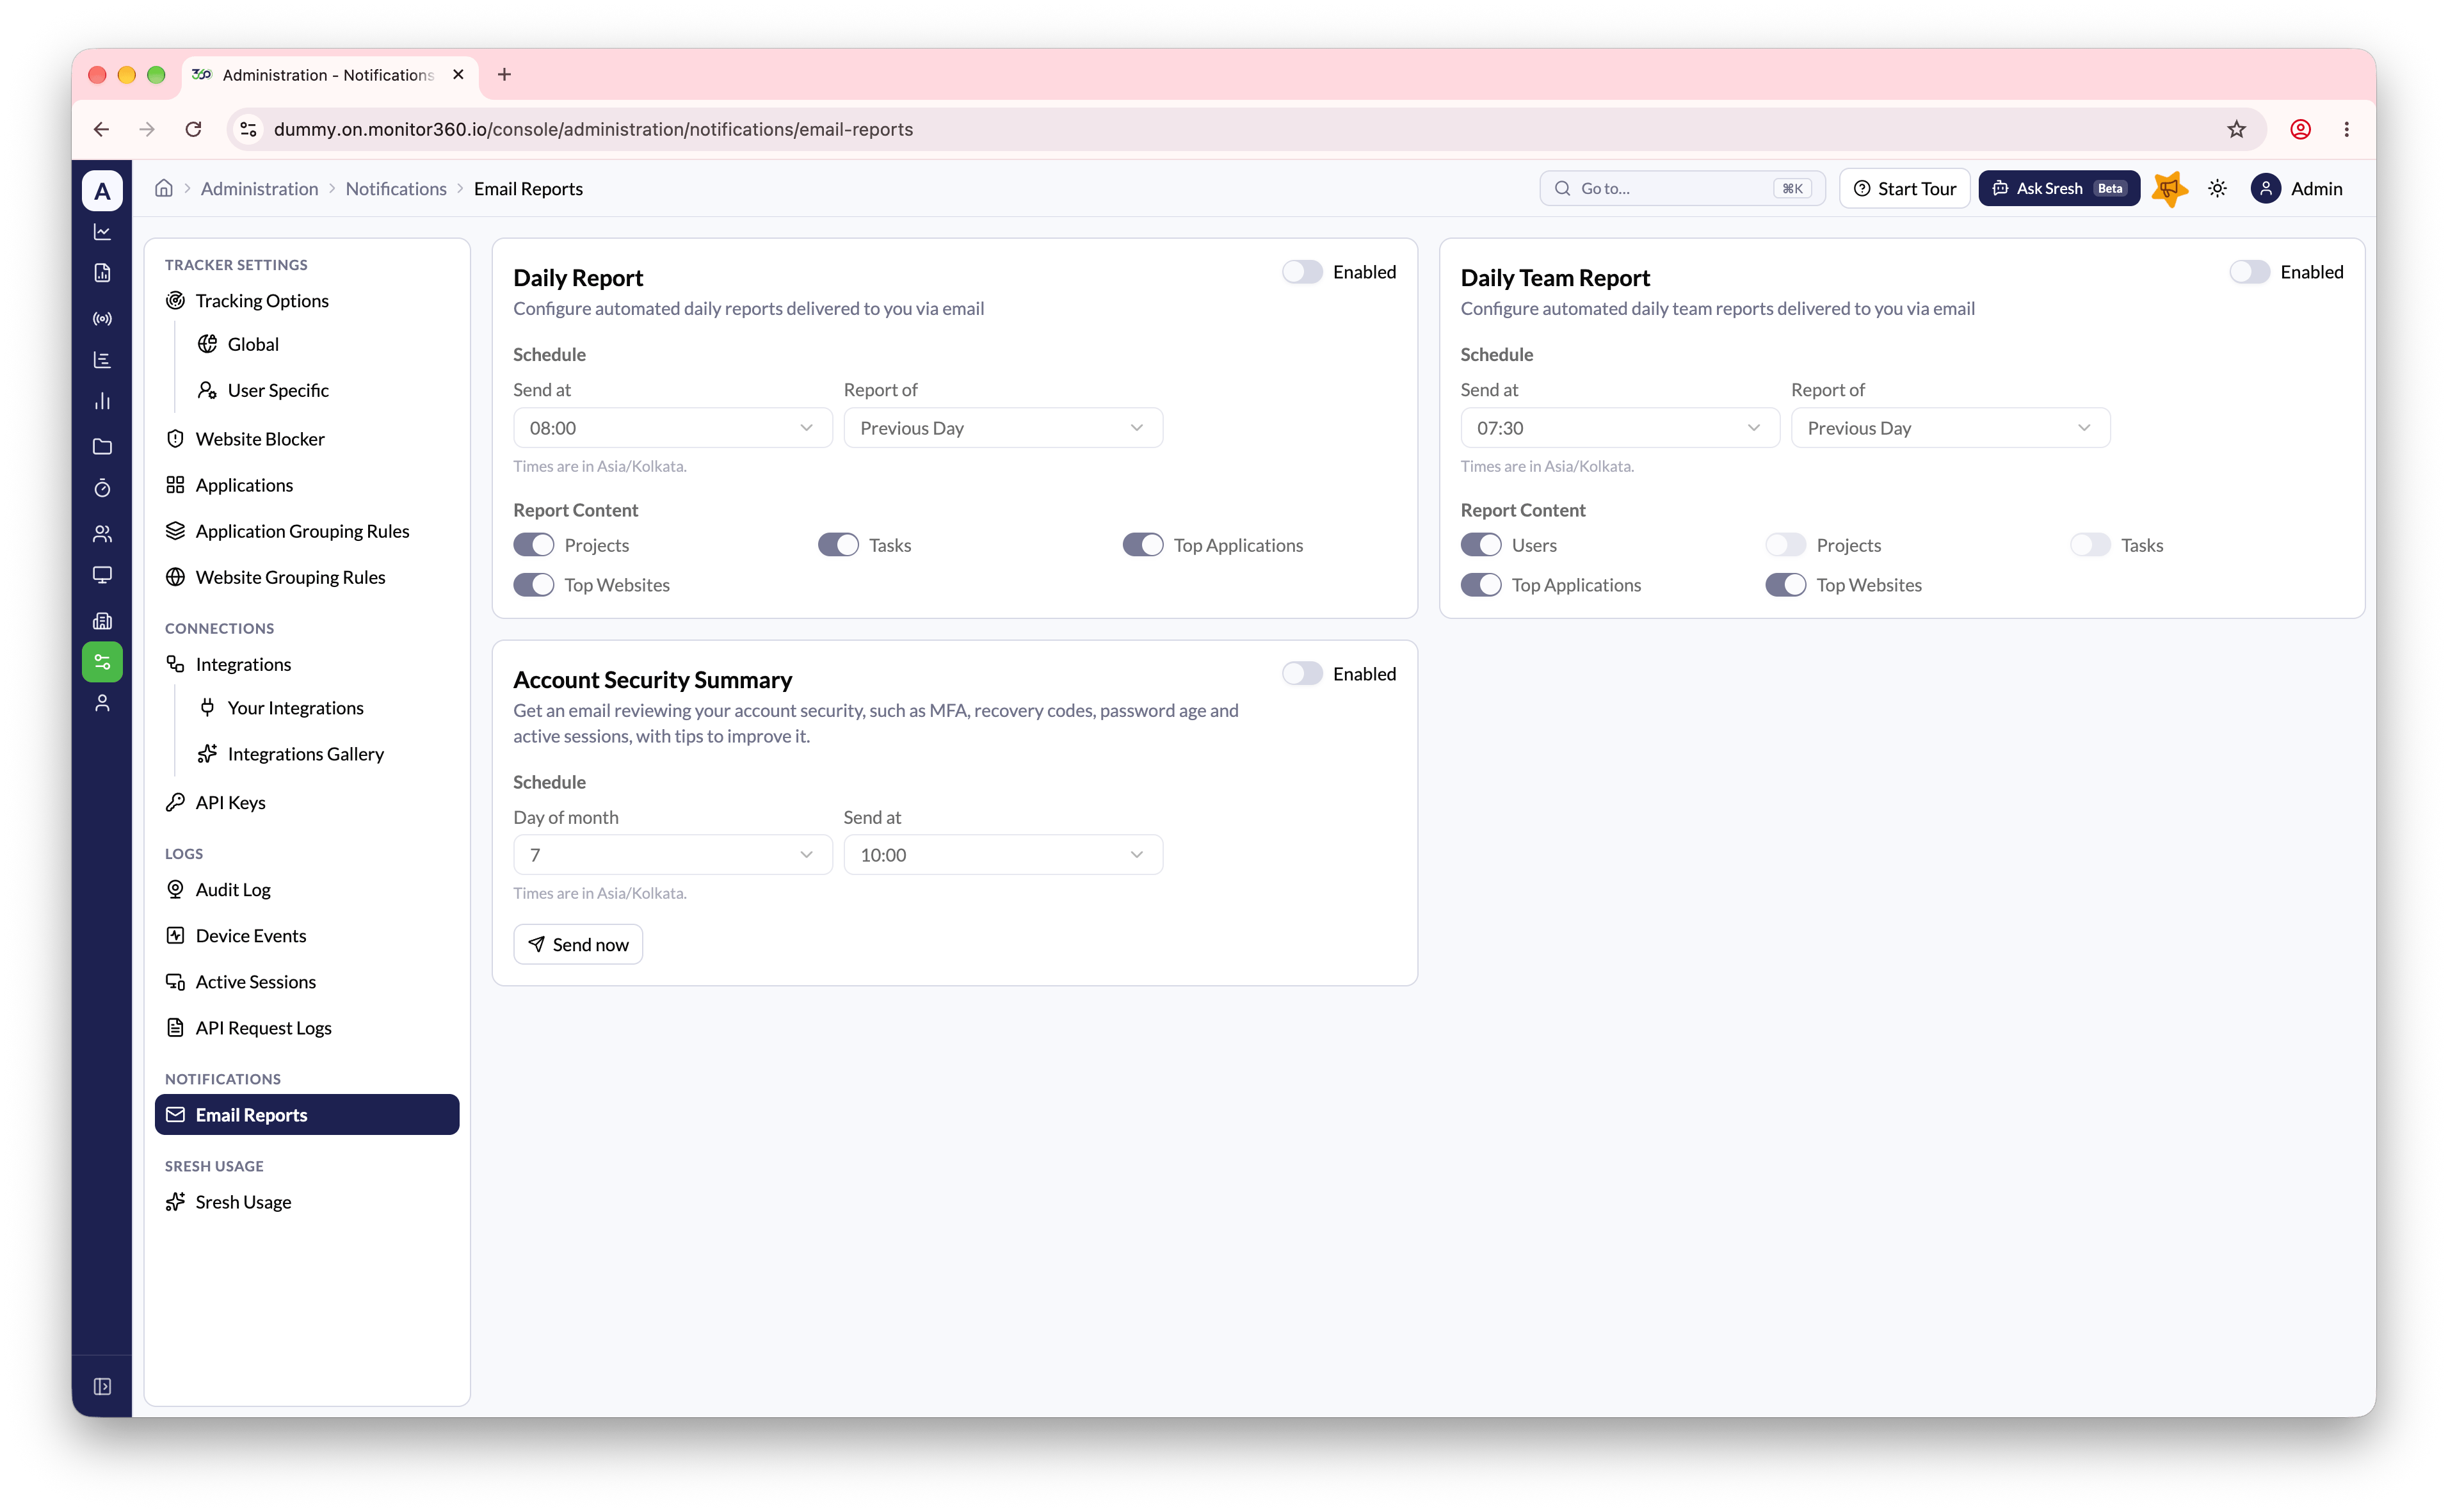Image resolution: width=2448 pixels, height=1512 pixels.
Task: Open Daily Report Send at 08:00 dropdown
Action: 672,428
